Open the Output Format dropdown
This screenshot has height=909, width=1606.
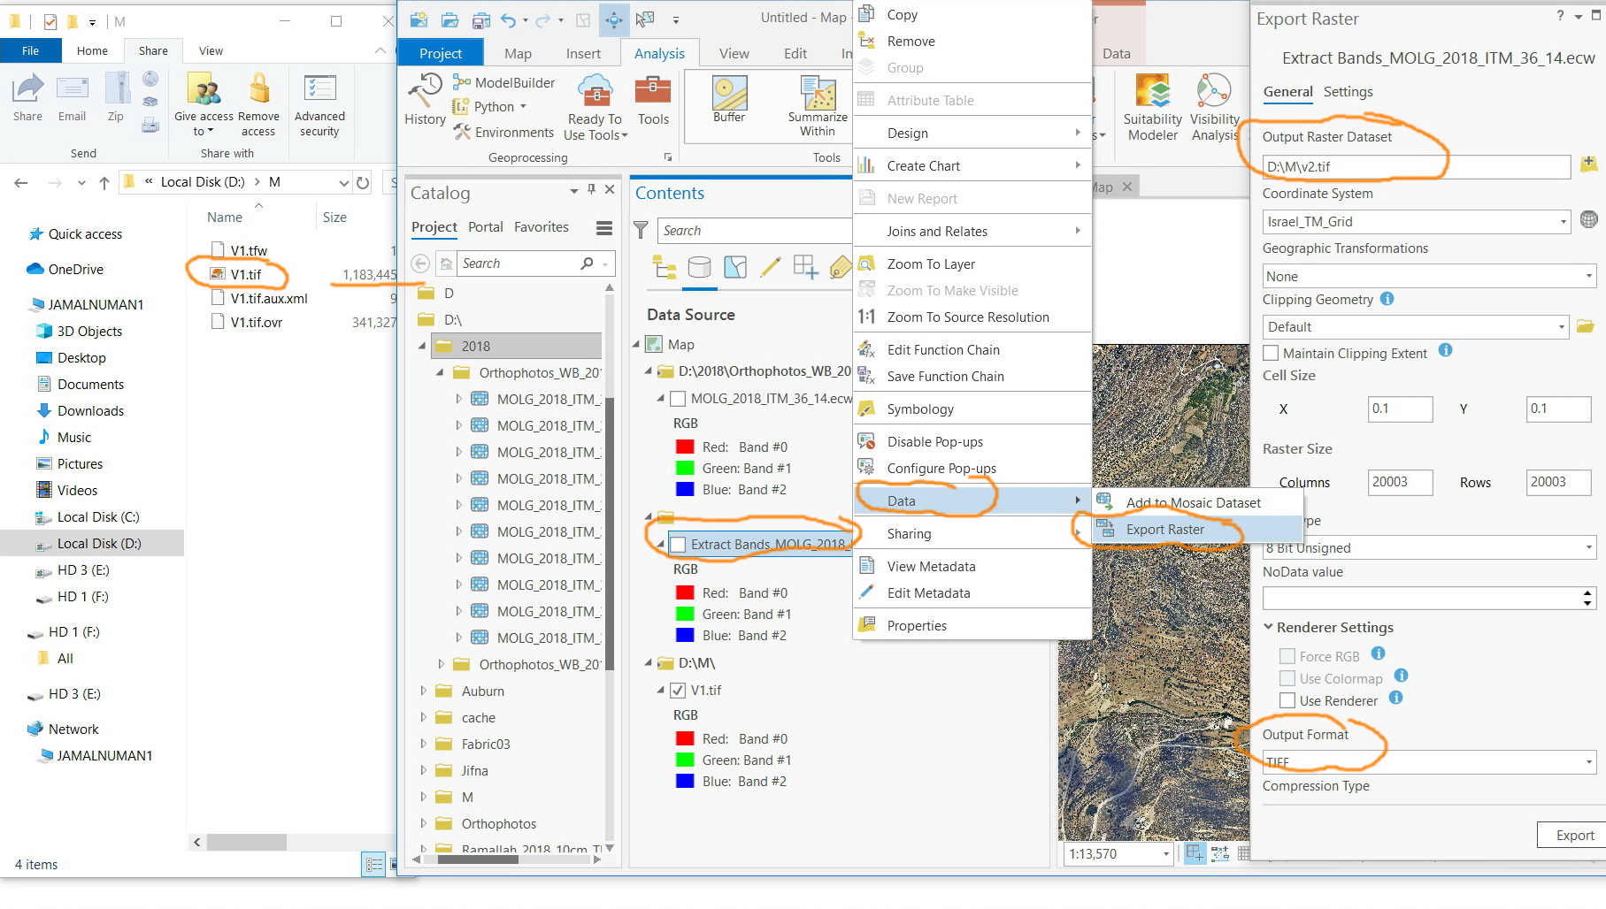tap(1428, 761)
